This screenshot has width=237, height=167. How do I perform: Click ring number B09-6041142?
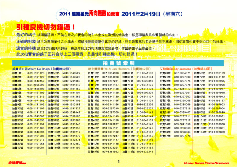tap(217, 77)
